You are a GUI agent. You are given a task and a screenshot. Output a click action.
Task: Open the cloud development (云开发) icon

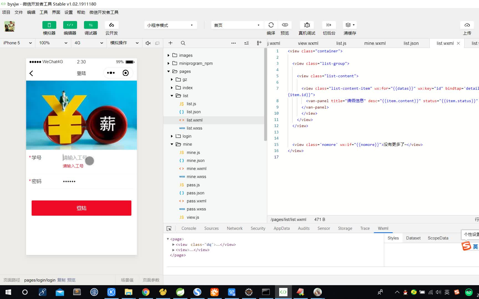click(111, 25)
